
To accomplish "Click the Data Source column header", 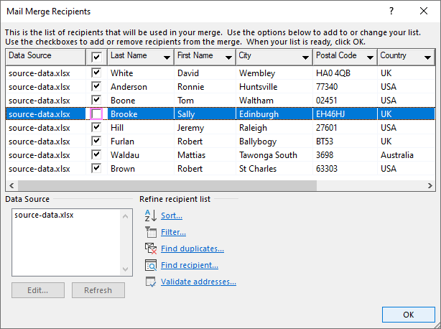I will pyautogui.click(x=45, y=57).
